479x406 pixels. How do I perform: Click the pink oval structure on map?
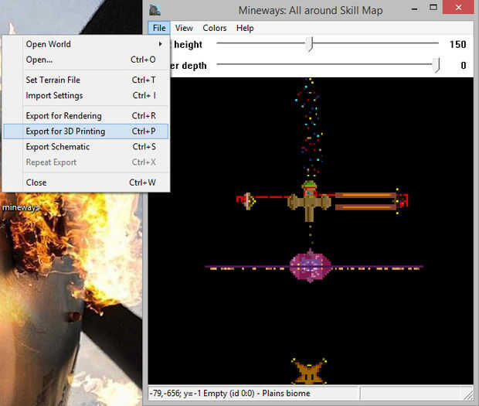click(310, 266)
